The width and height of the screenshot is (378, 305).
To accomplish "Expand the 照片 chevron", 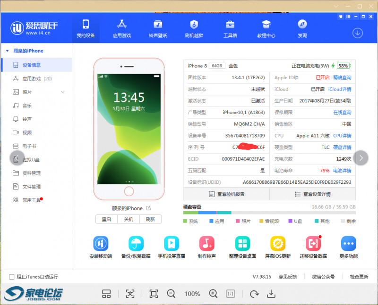I will (x=63, y=92).
